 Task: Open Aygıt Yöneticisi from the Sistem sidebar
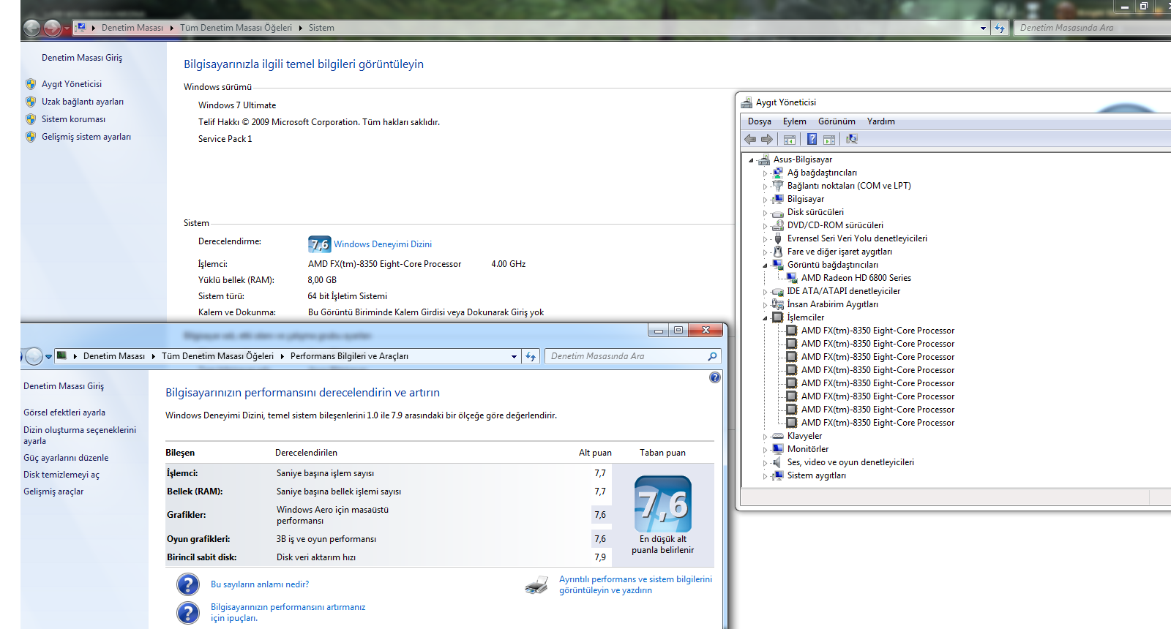point(72,84)
